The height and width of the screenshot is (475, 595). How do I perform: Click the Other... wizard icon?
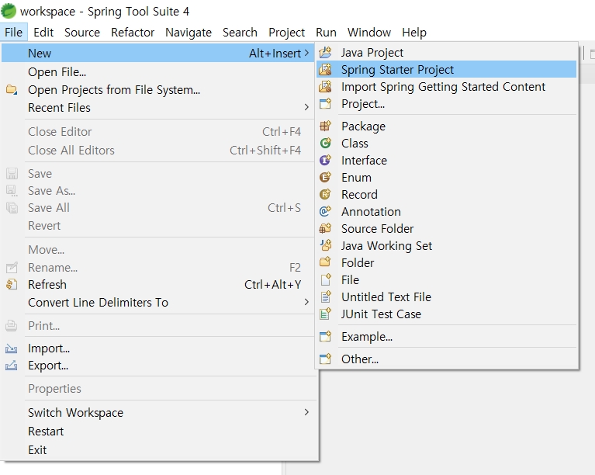point(325,359)
